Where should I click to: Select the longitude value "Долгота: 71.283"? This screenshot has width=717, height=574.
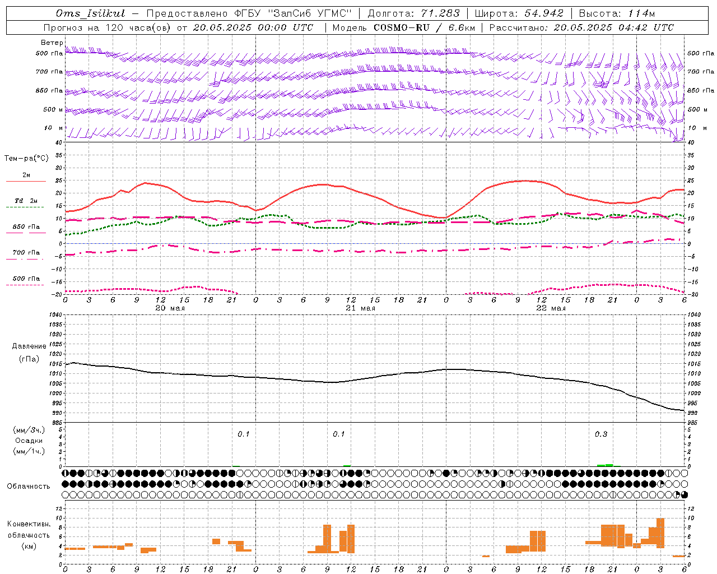(414, 13)
